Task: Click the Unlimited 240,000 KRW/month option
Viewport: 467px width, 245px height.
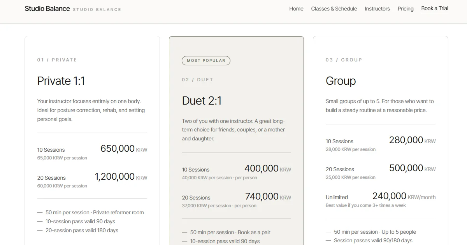Action: coord(381,199)
